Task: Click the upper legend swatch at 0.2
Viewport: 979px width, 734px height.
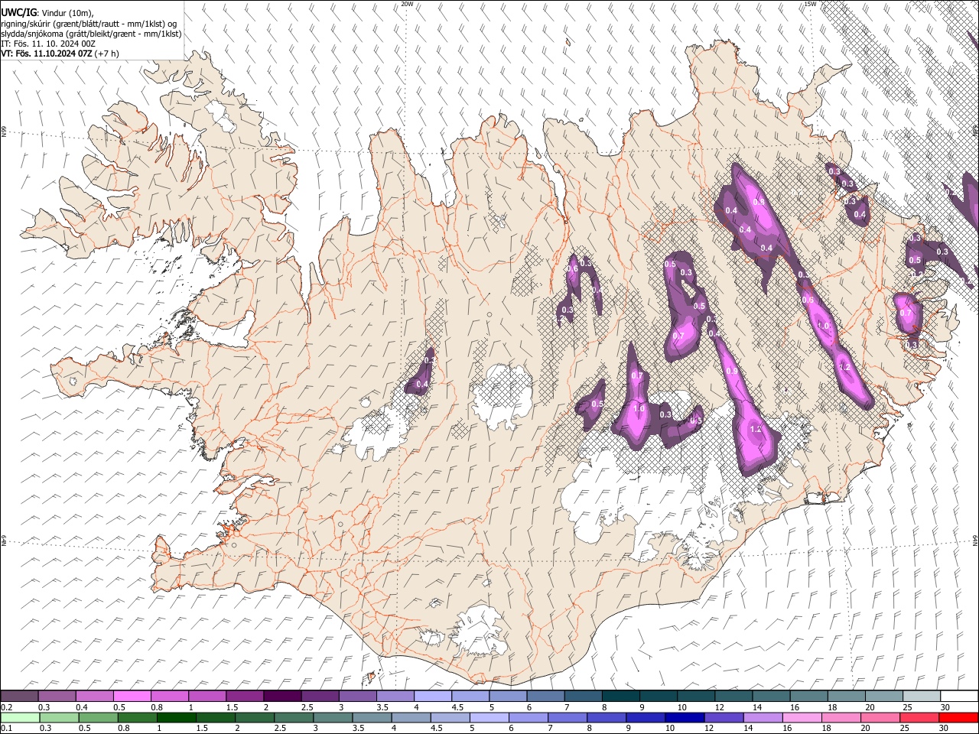Action: [x=19, y=696]
